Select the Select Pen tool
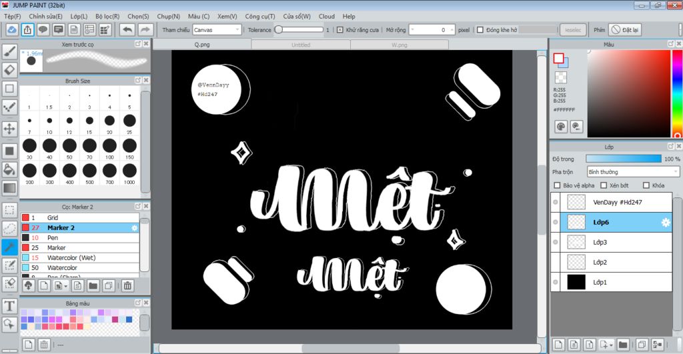This screenshot has width=683, height=354. point(9,265)
